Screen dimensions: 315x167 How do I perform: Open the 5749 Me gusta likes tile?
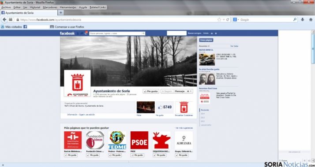[x=165, y=107]
